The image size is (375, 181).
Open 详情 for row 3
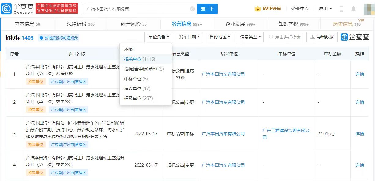tap(360, 134)
